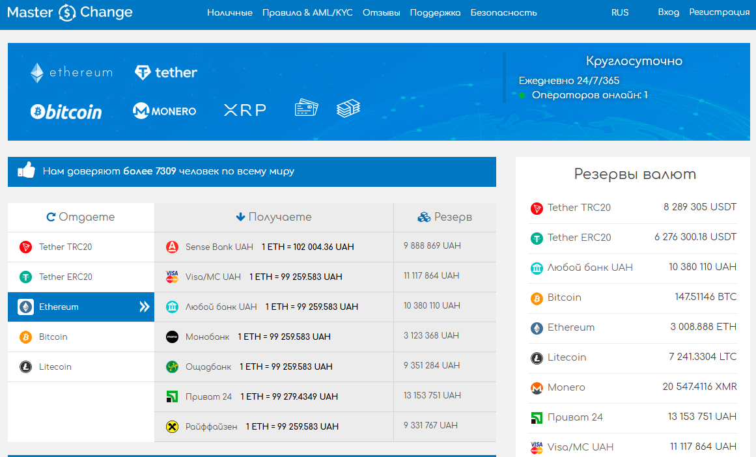The image size is (756, 457).
Task: Select Tether ERC20 as the currency to give
Action: click(x=81, y=277)
